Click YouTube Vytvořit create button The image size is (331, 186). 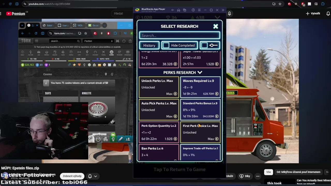(x=313, y=13)
